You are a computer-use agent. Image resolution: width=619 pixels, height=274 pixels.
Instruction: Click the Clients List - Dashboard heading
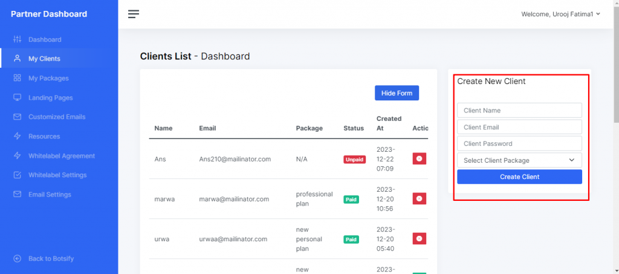coord(195,56)
